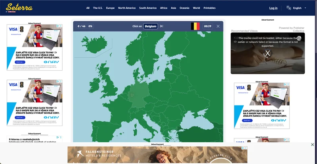The width and height of the screenshot is (317, 164).
Task: Open the English language selector
Action: (296, 8)
